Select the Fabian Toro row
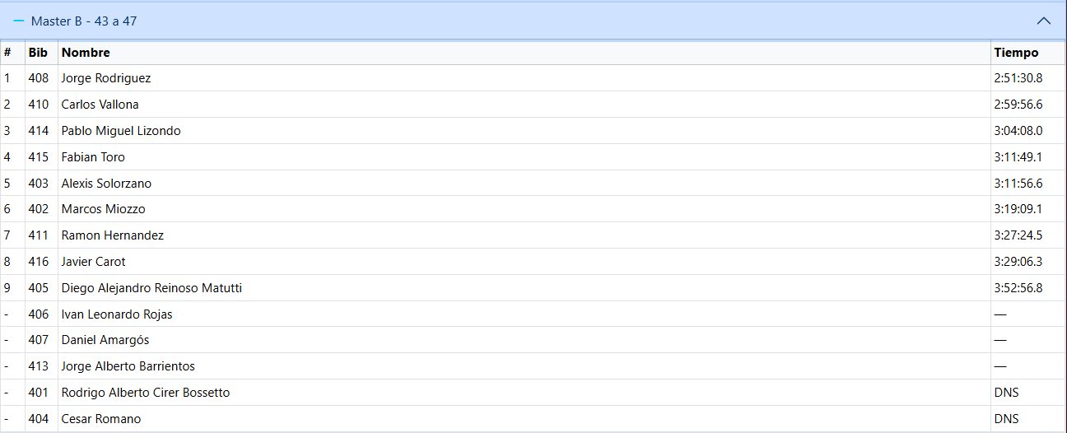Image resolution: width=1067 pixels, height=433 pixels. (533, 157)
